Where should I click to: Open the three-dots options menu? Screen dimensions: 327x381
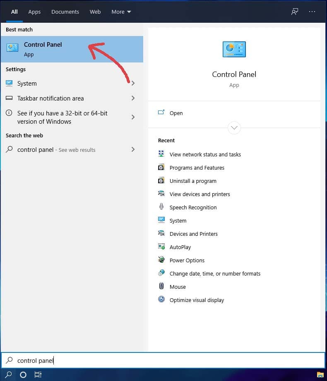point(312,12)
